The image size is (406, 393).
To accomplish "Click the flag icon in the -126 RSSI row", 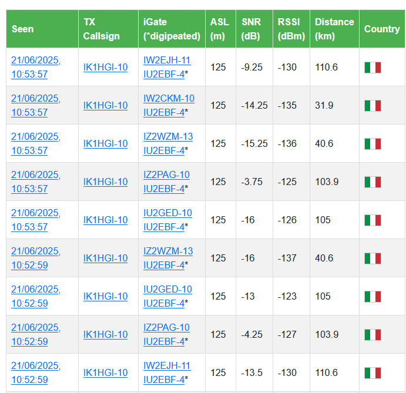I will coord(373,220).
